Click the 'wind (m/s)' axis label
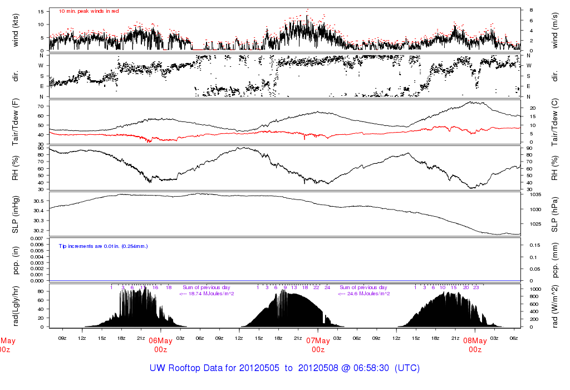 click(x=554, y=30)
